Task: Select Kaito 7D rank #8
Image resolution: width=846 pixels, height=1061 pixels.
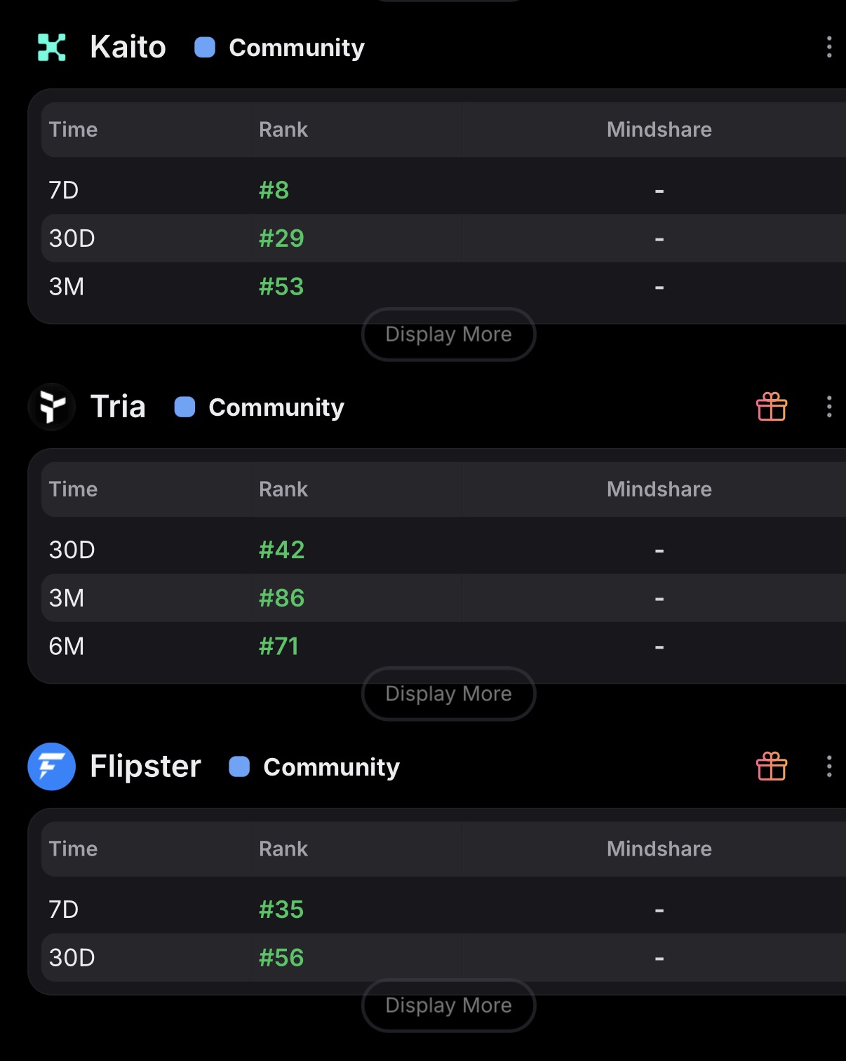Action: (x=274, y=190)
